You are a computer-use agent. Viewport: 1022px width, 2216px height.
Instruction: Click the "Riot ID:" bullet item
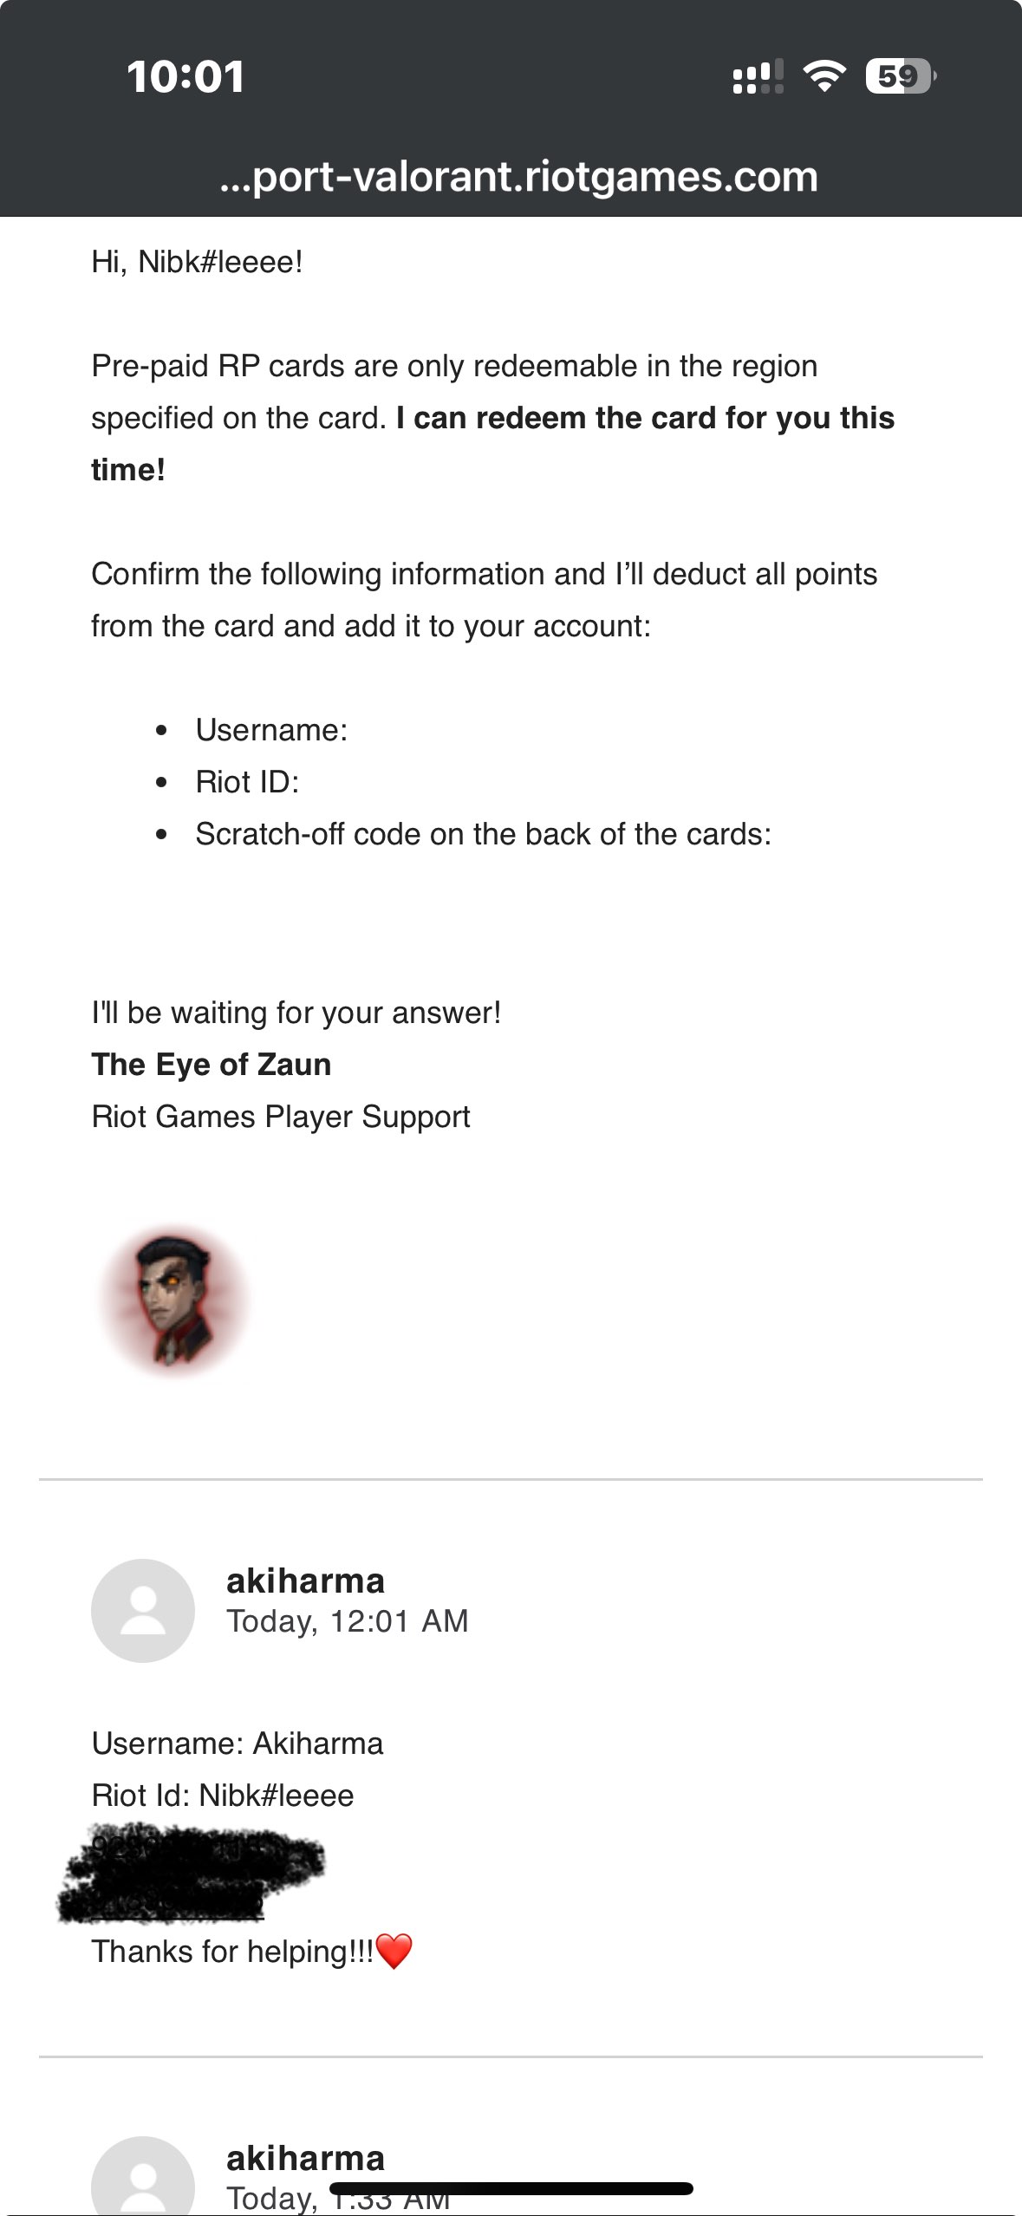[x=247, y=782]
